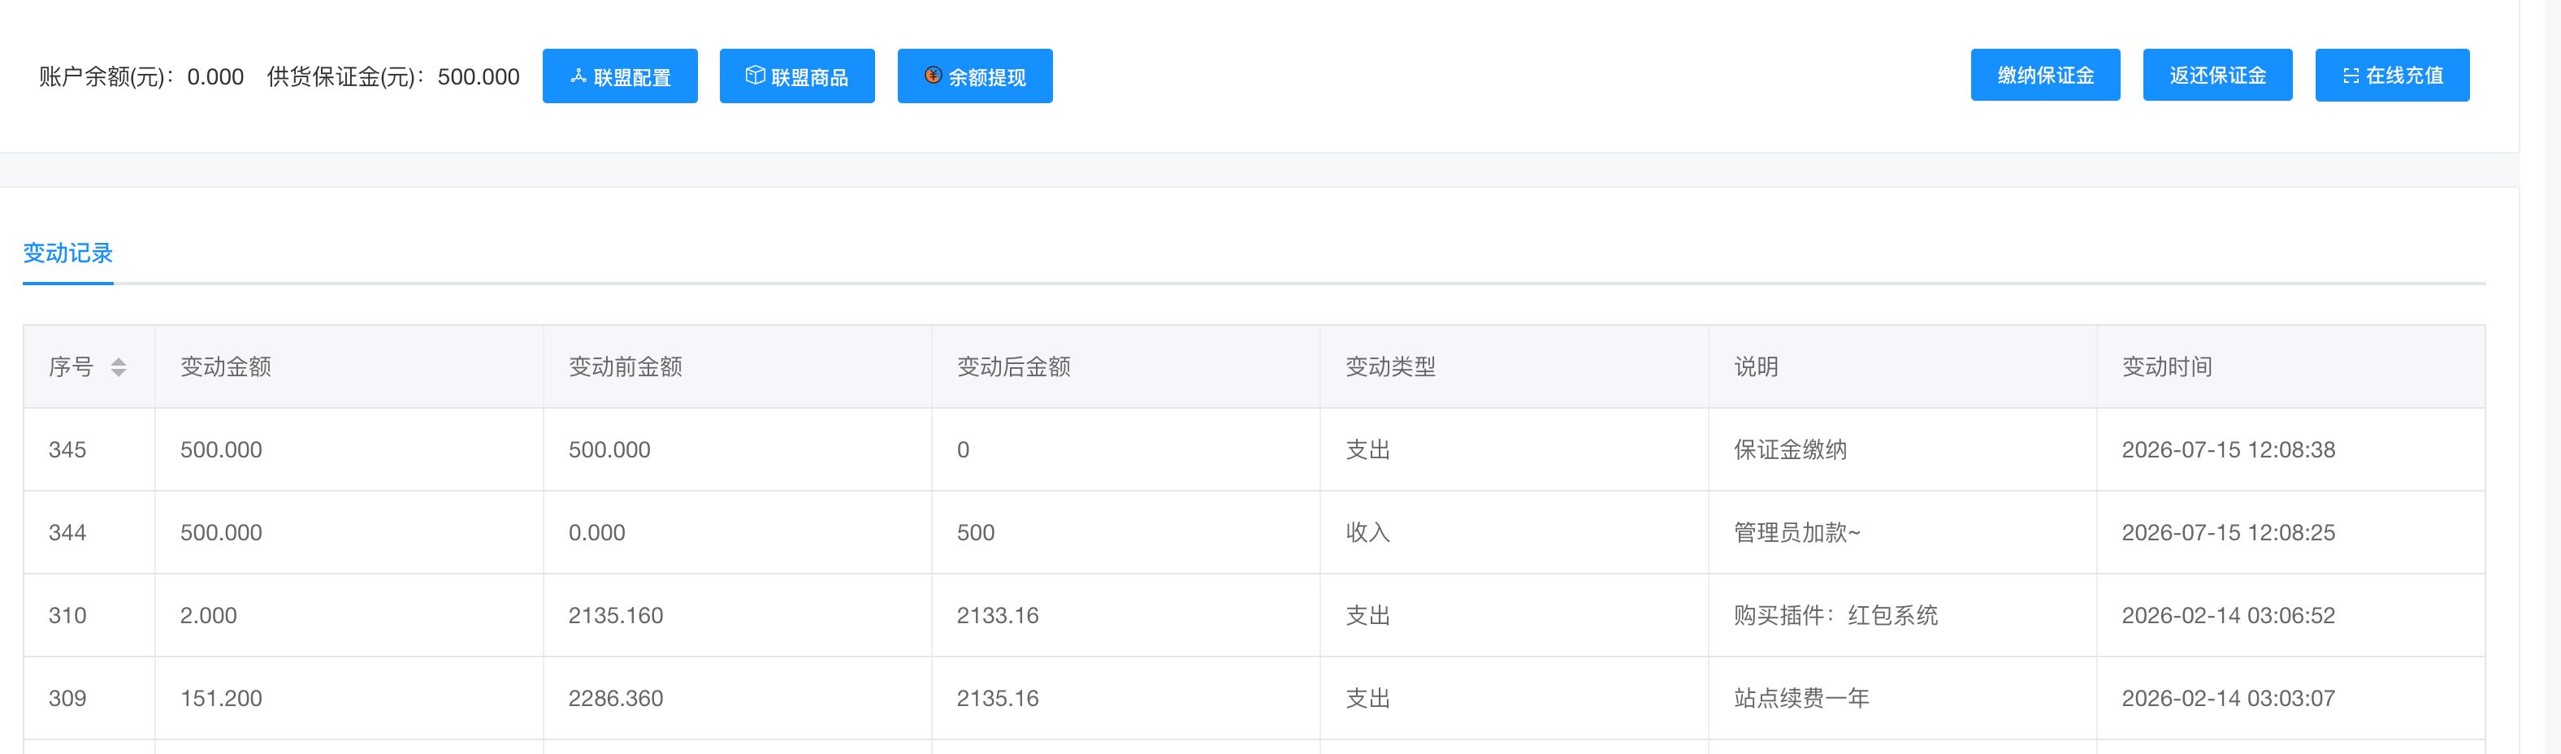2561x754 pixels.
Task: Click 0.000 before-amount in row 344
Action: [x=596, y=532]
